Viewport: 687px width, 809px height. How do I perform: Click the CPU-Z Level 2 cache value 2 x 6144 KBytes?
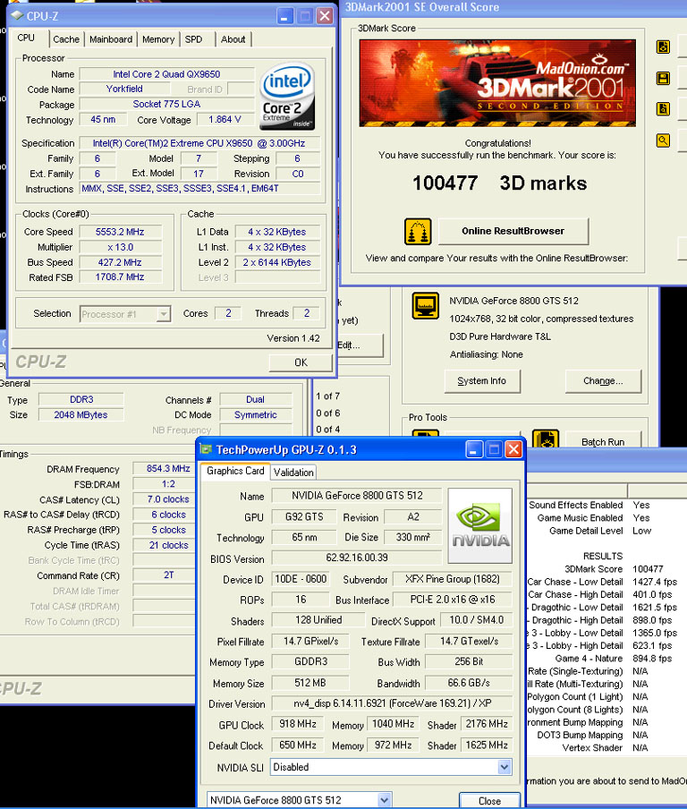click(277, 262)
